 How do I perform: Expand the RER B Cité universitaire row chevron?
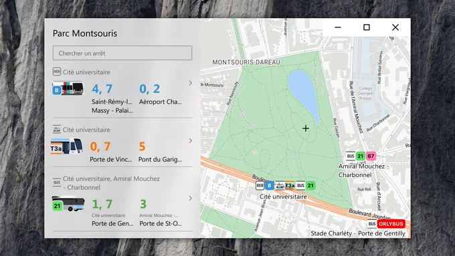click(190, 83)
